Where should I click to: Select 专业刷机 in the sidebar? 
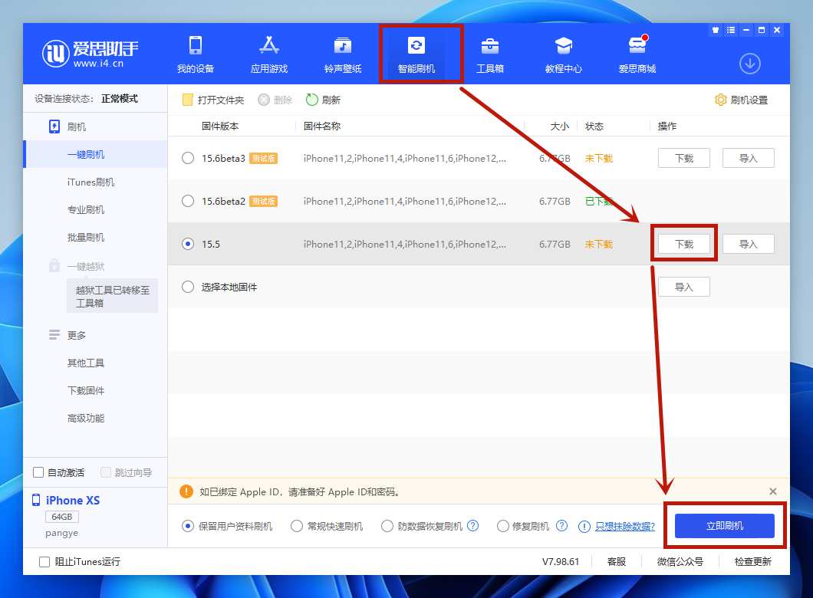tap(86, 209)
